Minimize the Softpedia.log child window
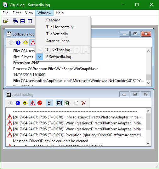159x169 pixels. (125, 34)
